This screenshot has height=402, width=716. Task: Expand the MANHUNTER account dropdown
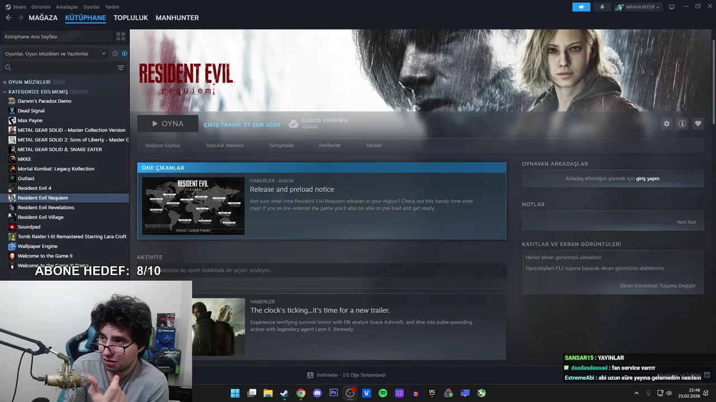click(638, 7)
